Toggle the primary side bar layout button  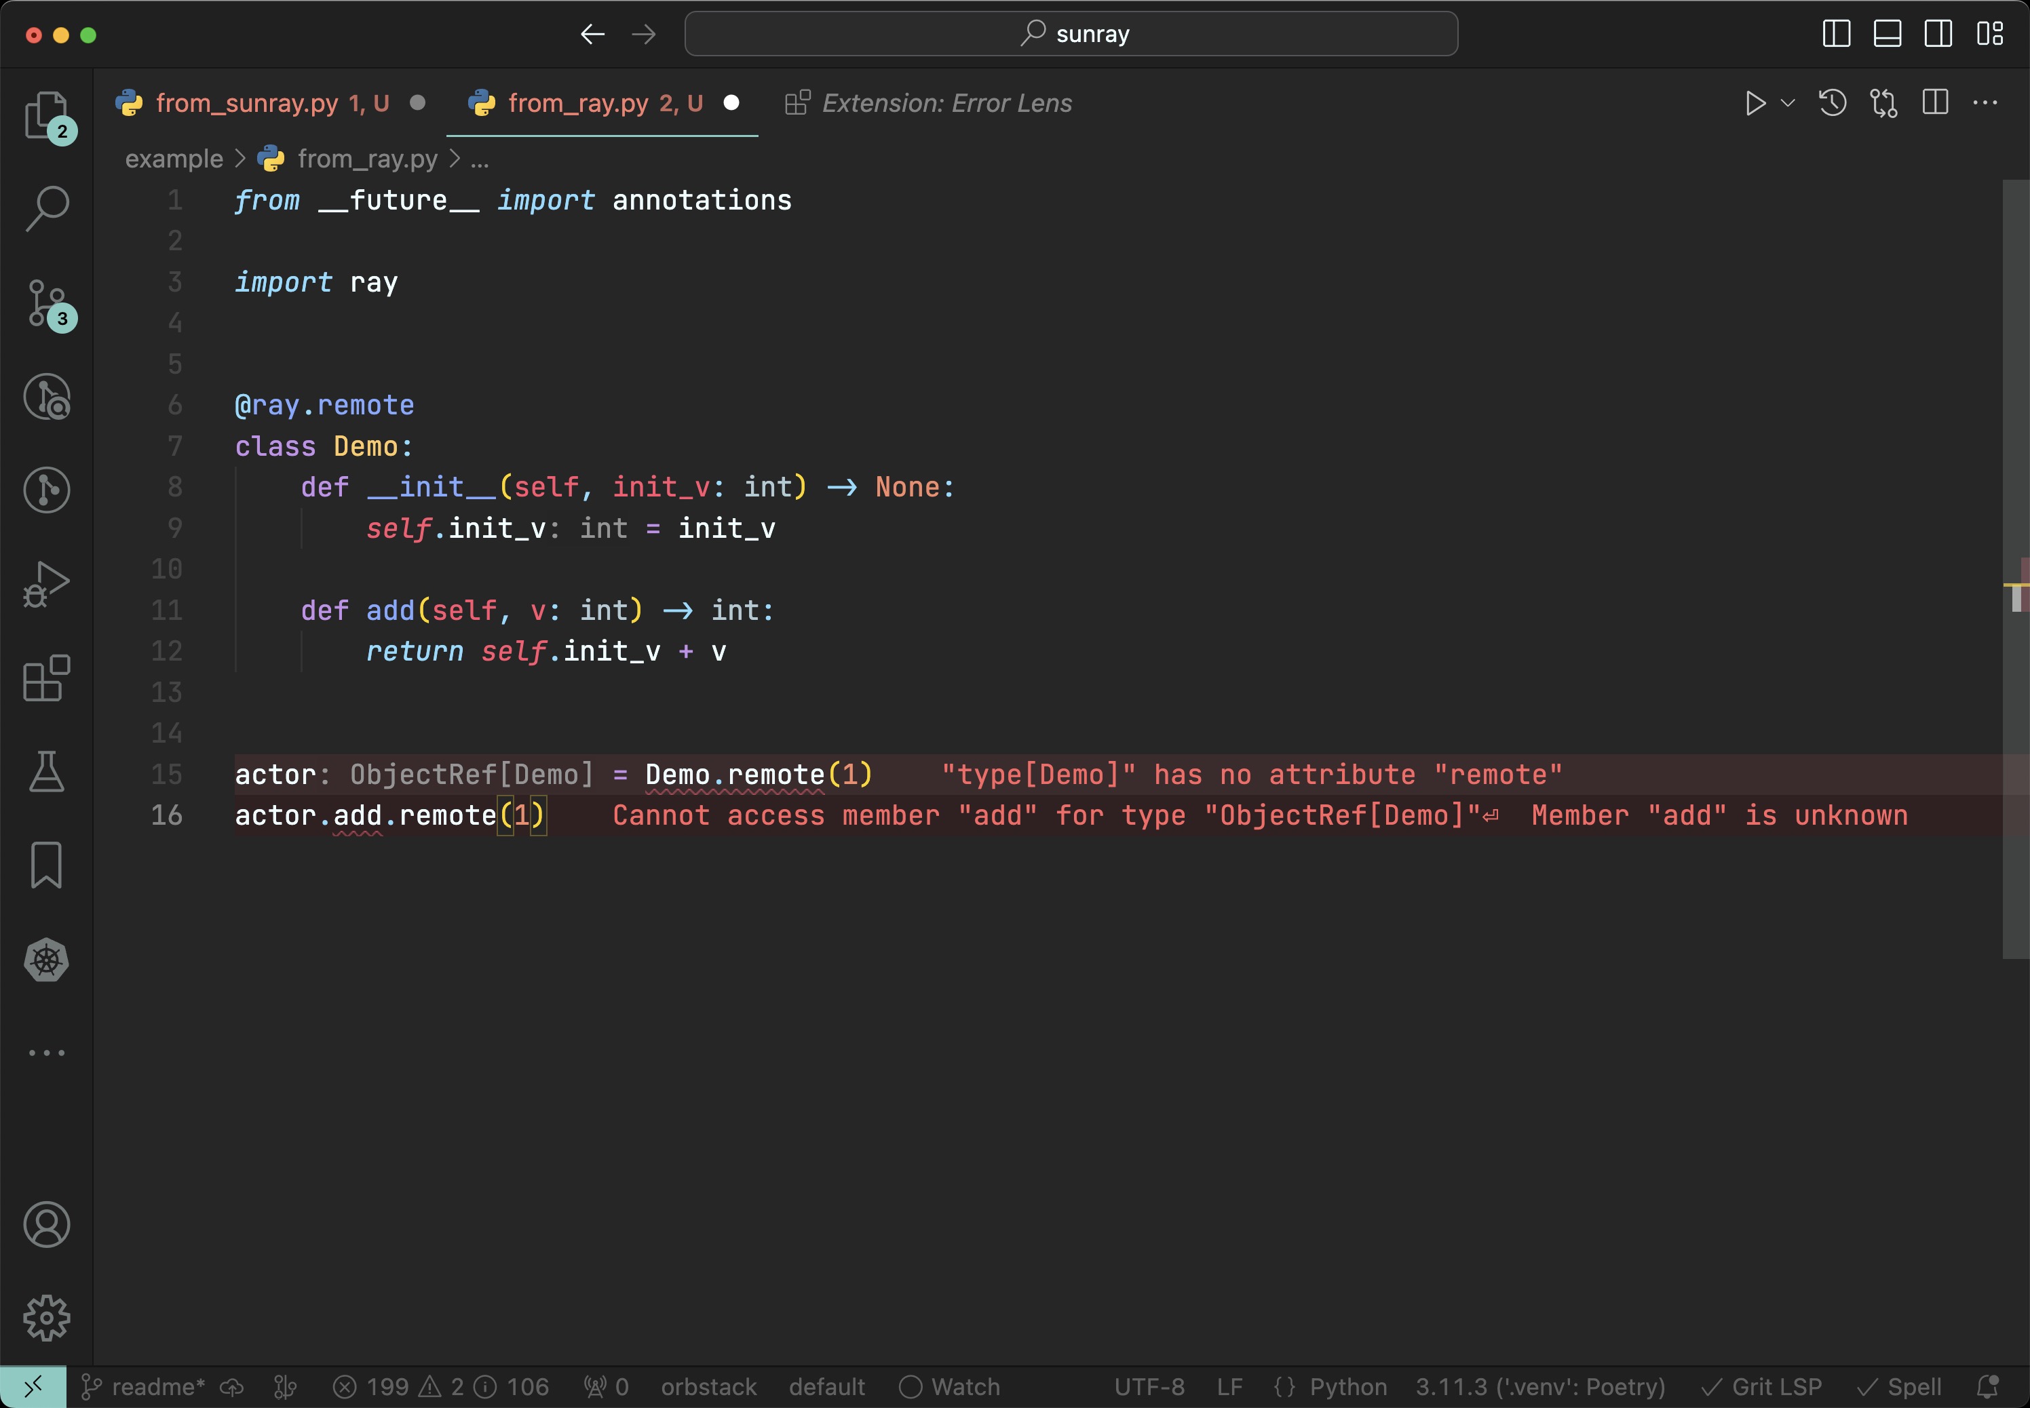pyautogui.click(x=1836, y=35)
